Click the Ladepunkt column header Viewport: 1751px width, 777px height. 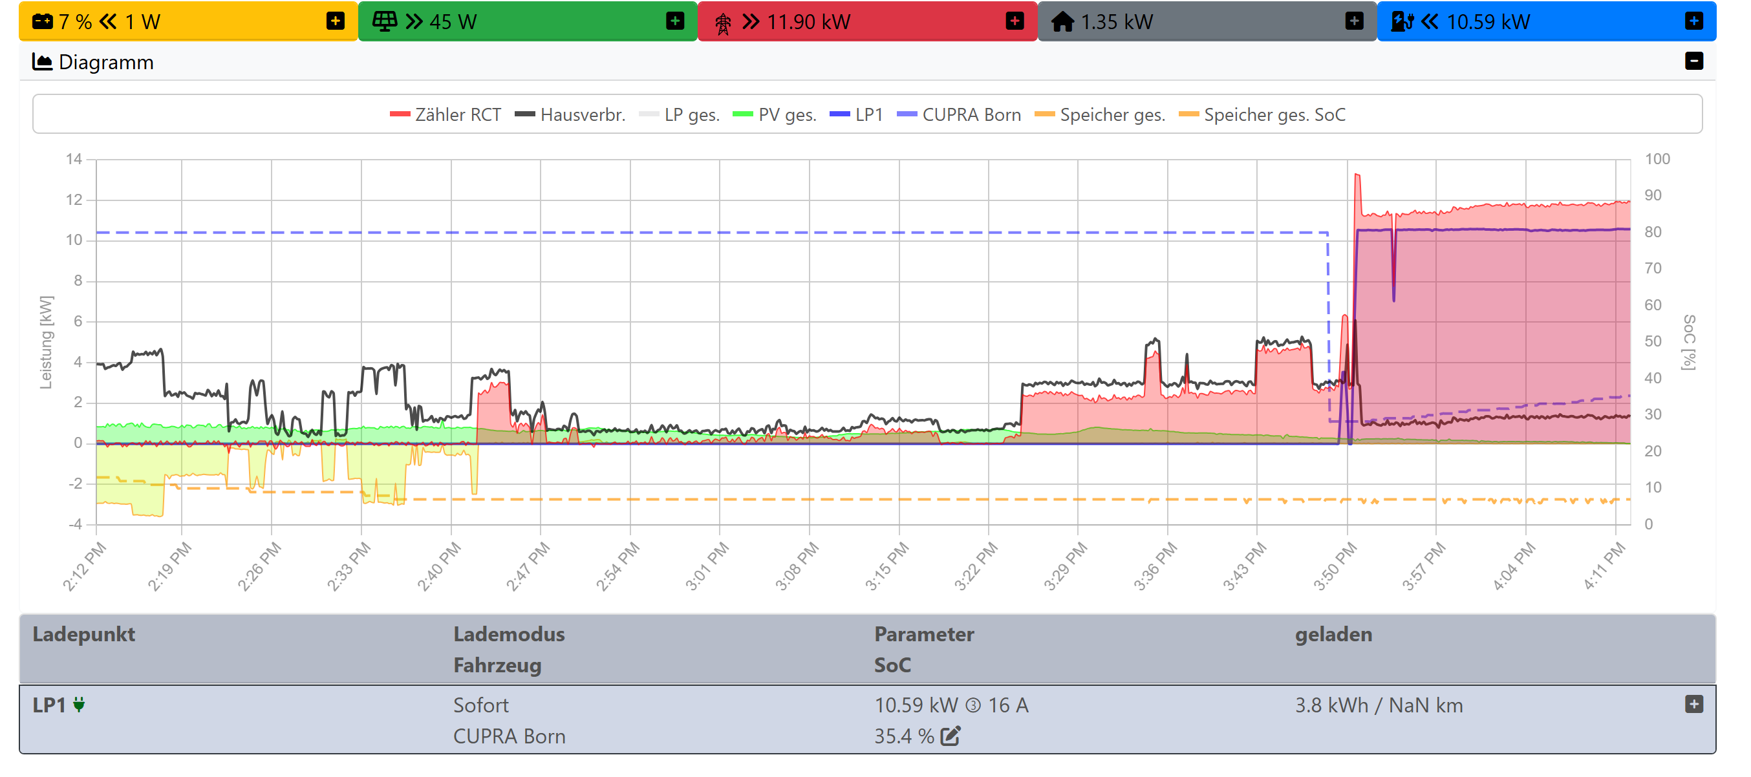pos(83,634)
